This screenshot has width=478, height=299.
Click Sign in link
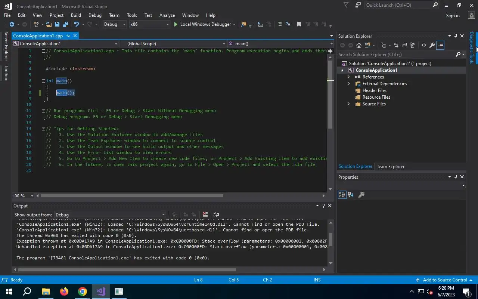pos(453,16)
